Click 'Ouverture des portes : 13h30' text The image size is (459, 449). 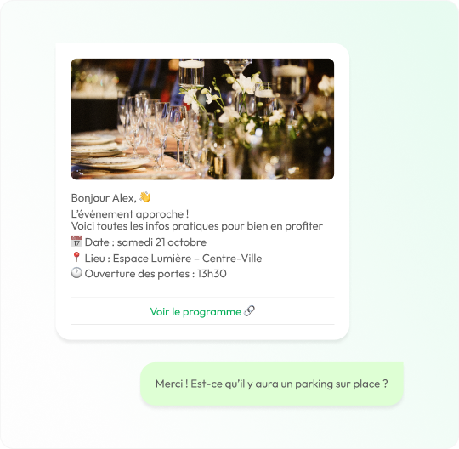click(x=156, y=274)
